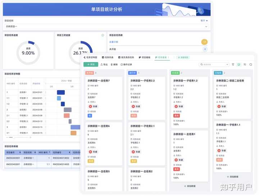Click orange Gantt bar for 子任务3.1
Image resolution: width=259 pixels, height=196 pixels.
pos(73,133)
